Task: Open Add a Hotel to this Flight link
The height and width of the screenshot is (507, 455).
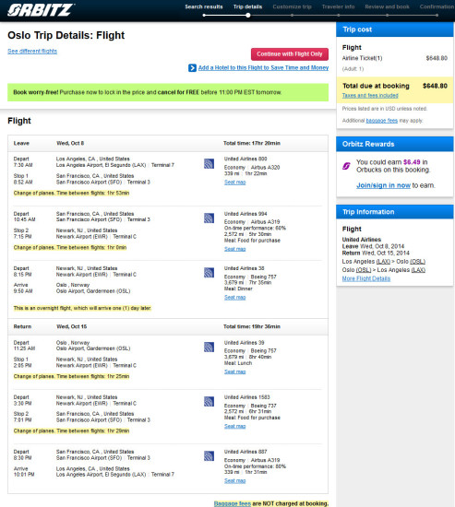Action: coord(263,67)
